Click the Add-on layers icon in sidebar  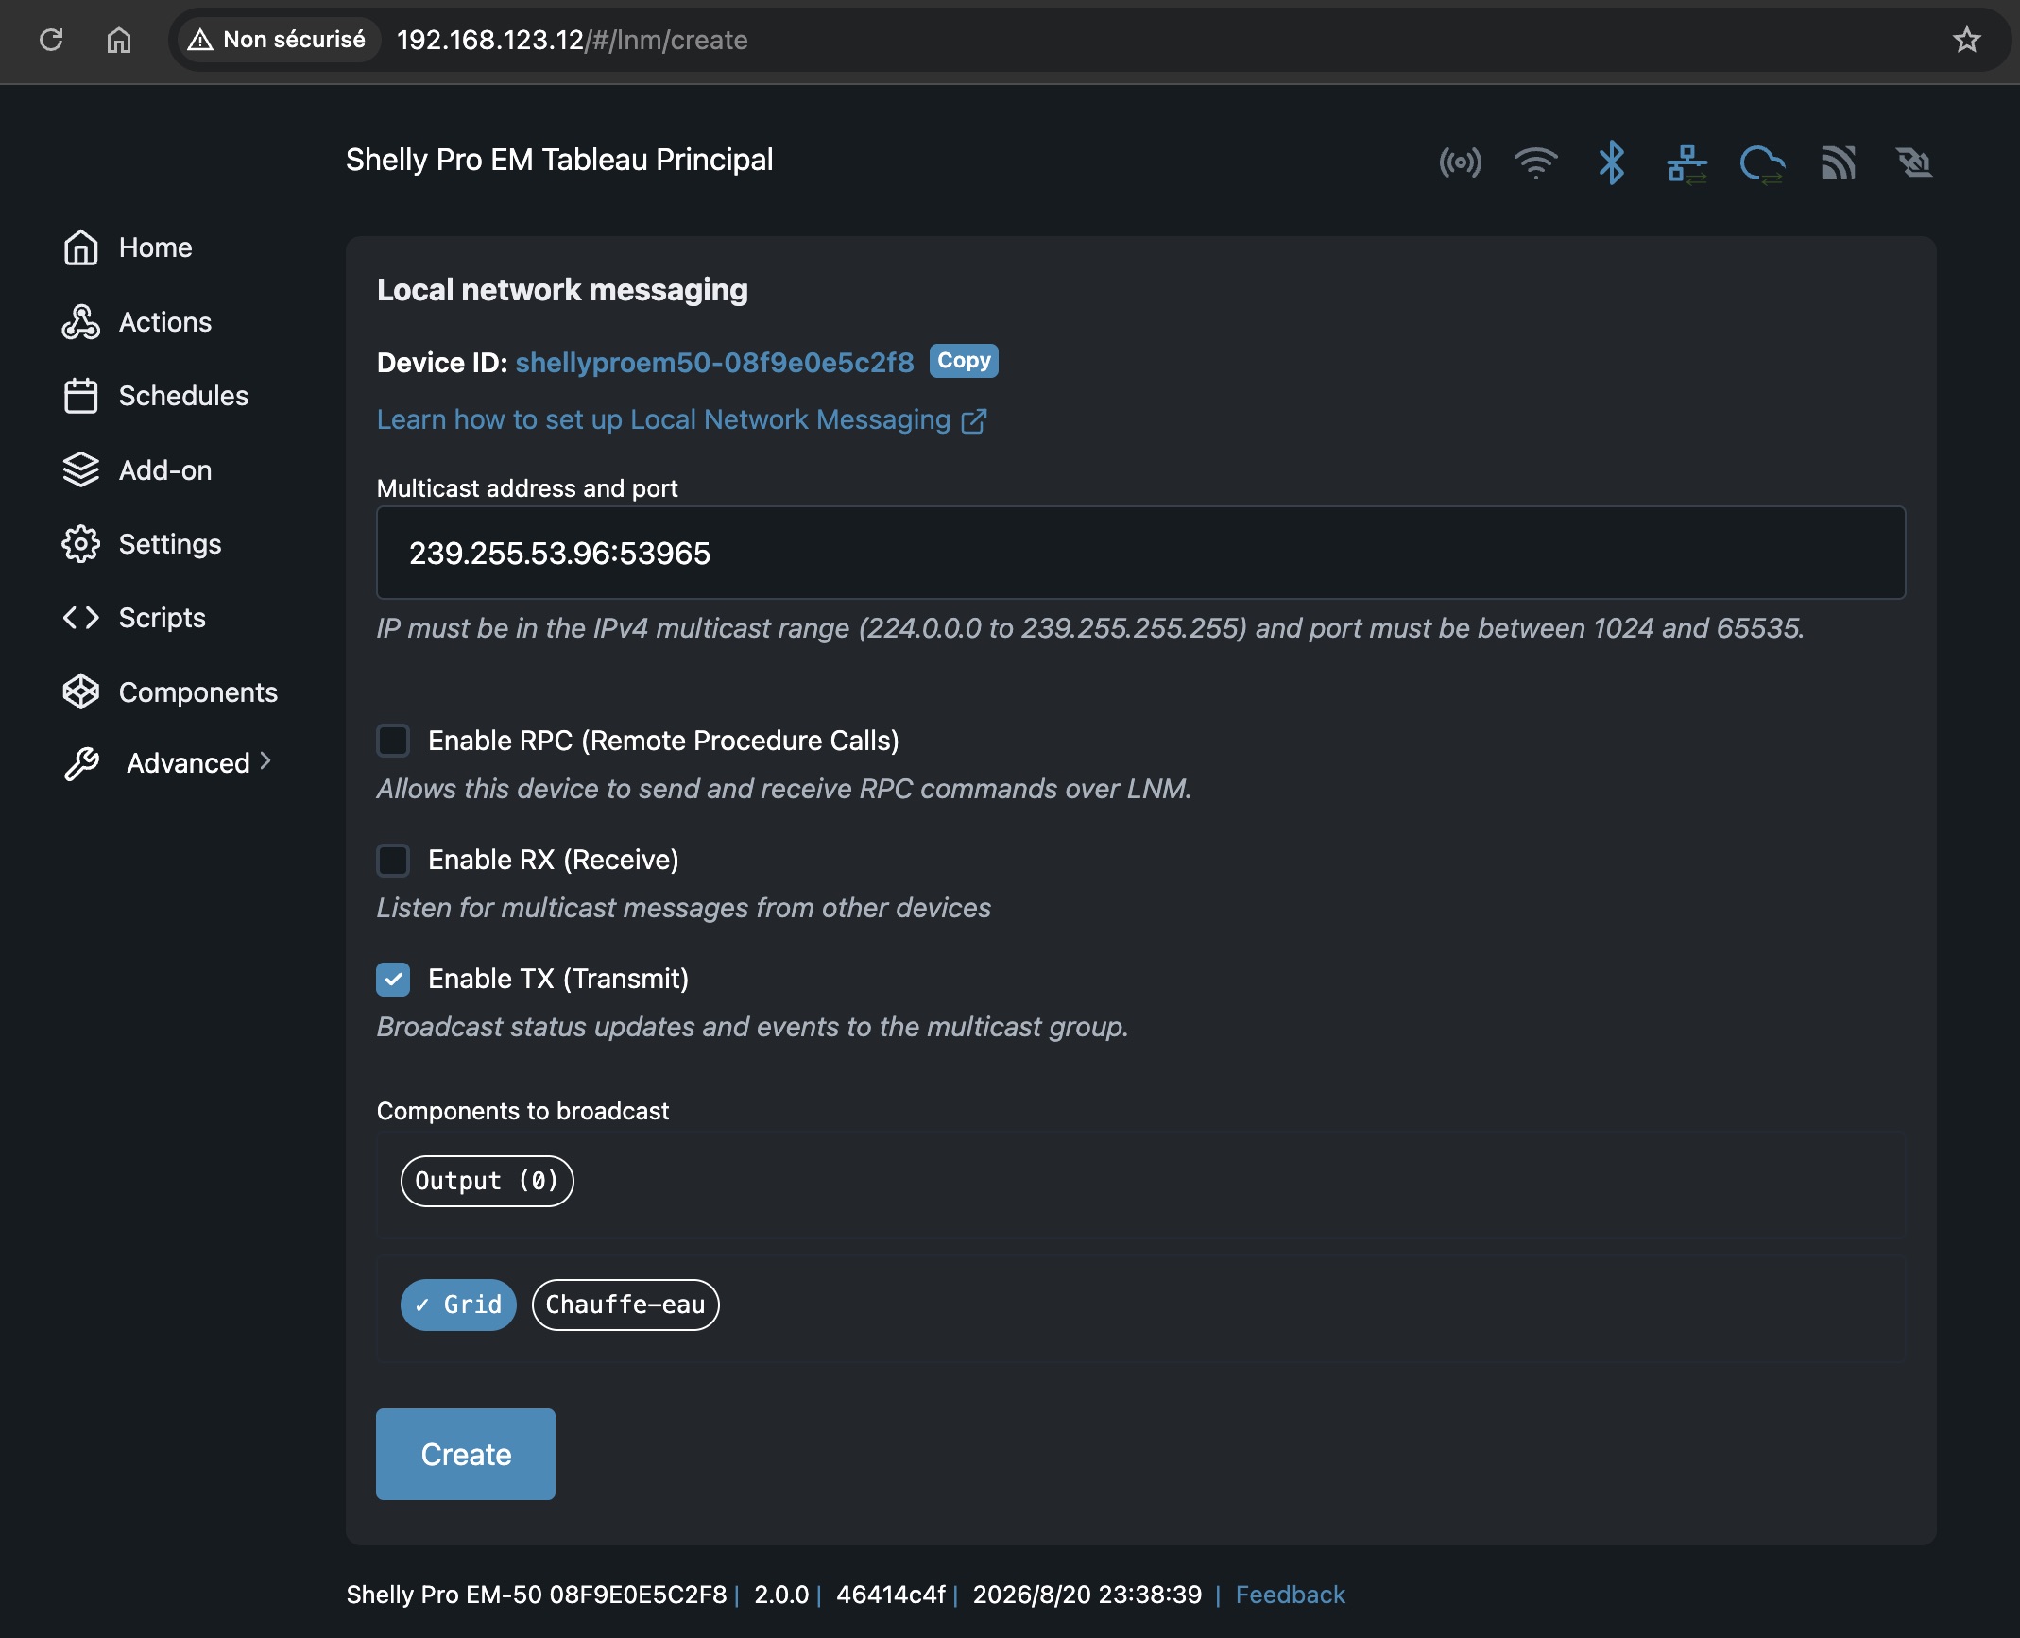81,469
